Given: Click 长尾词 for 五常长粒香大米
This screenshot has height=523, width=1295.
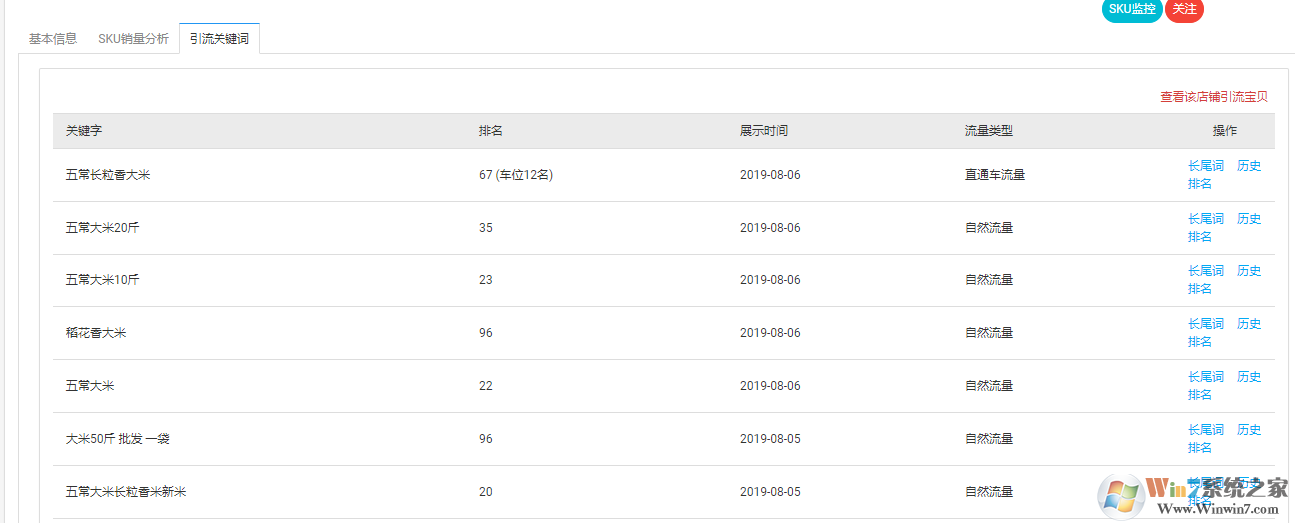Looking at the screenshot, I should [x=1205, y=166].
